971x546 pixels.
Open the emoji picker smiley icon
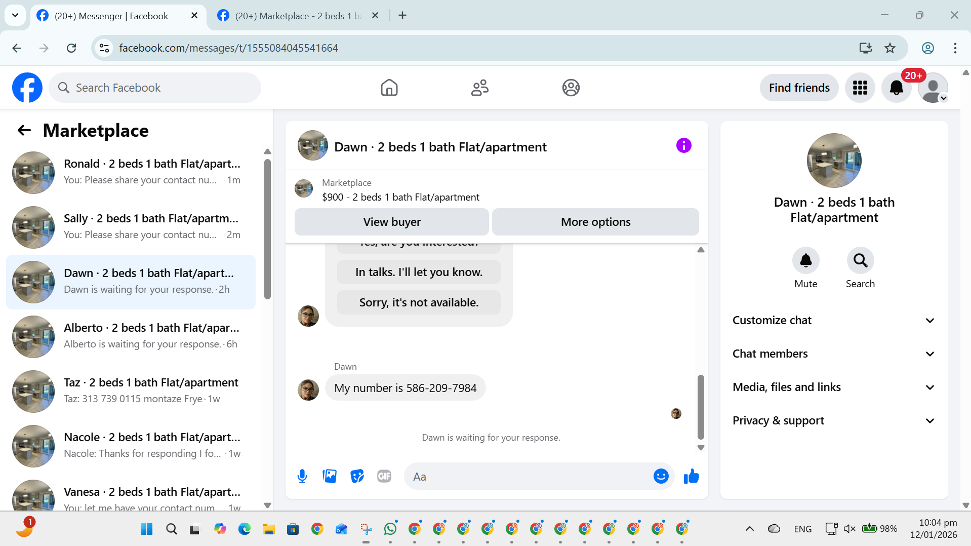click(x=661, y=476)
